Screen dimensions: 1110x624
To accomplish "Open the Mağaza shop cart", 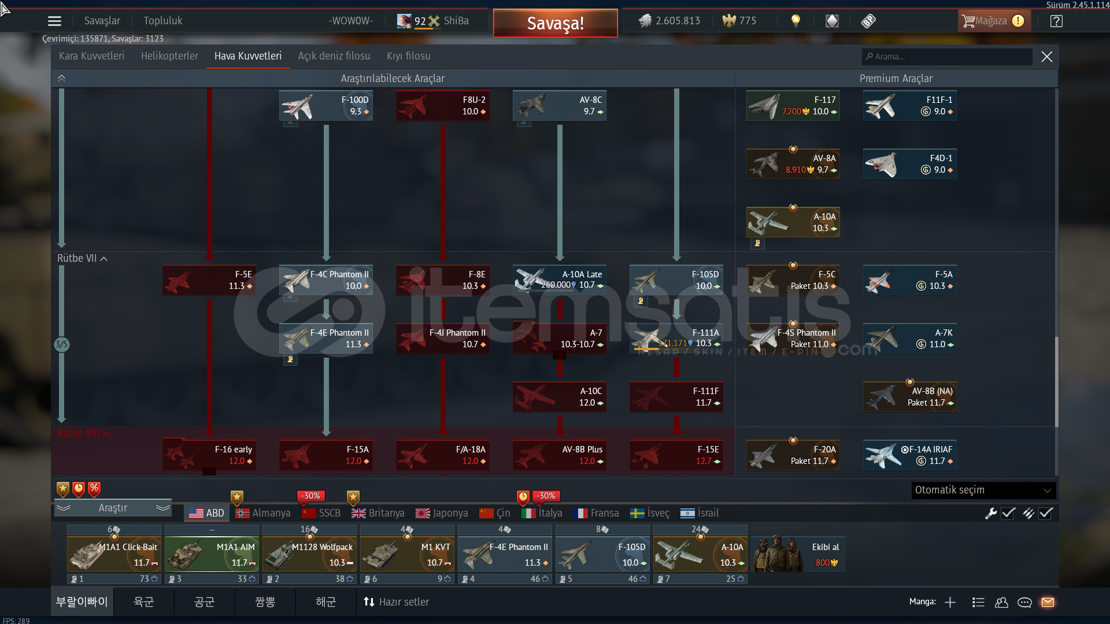I will click(994, 21).
